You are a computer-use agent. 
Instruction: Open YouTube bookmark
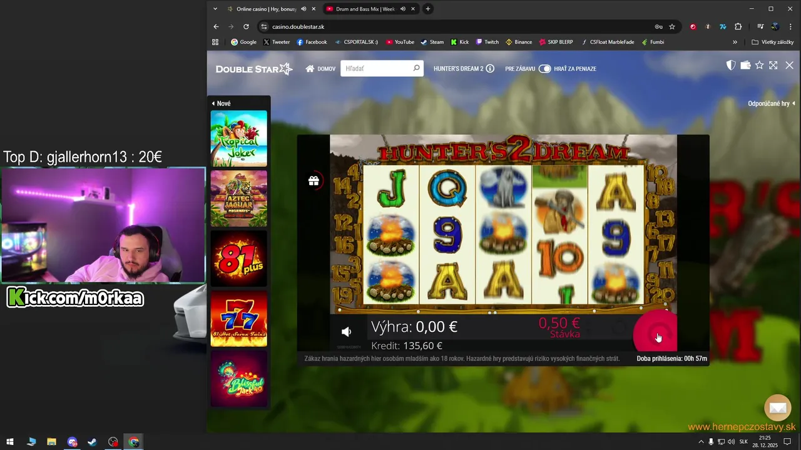tap(400, 42)
